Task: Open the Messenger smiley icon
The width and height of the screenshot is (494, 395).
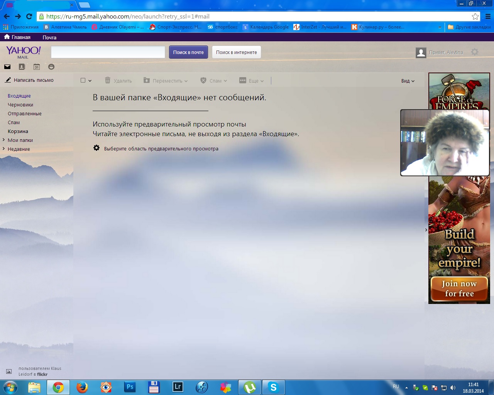Action: pos(51,67)
